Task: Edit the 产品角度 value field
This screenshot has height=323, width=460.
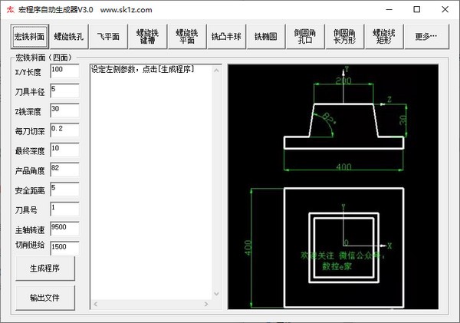Action: (x=64, y=170)
